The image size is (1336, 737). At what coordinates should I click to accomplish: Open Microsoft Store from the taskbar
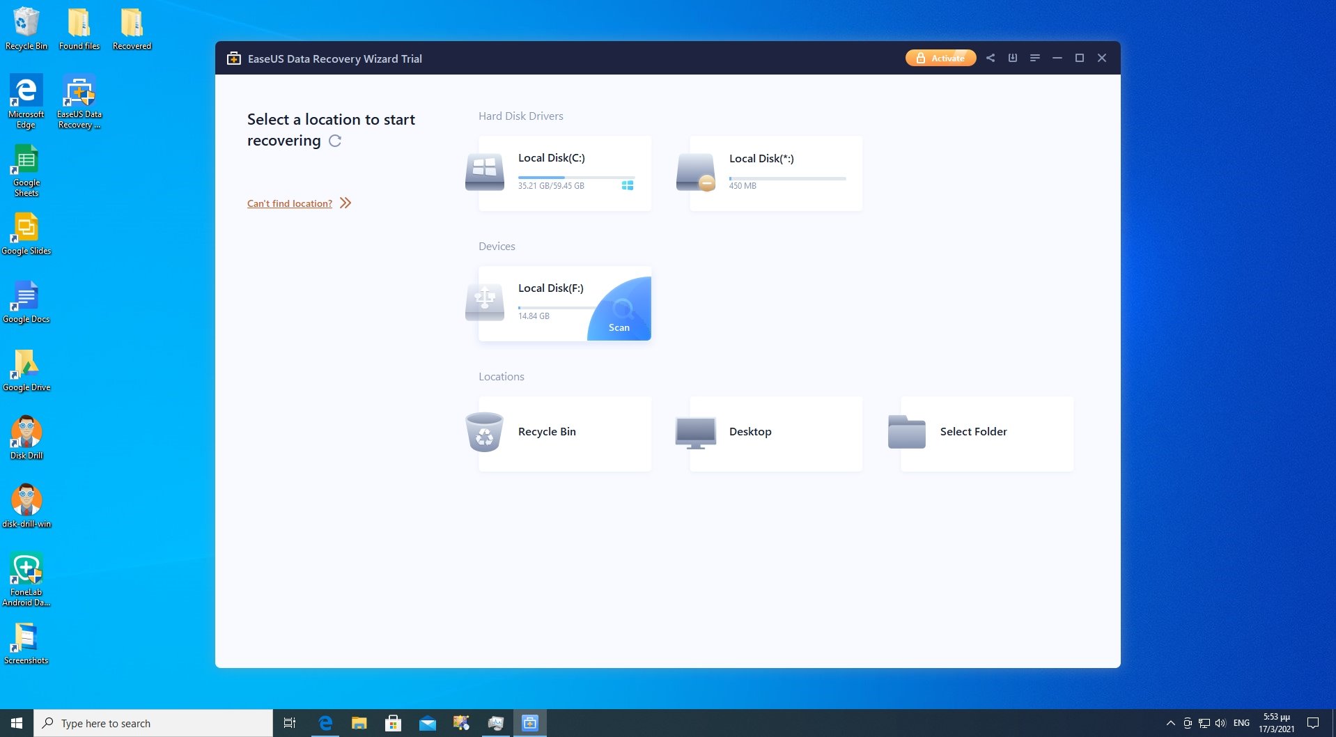(394, 723)
